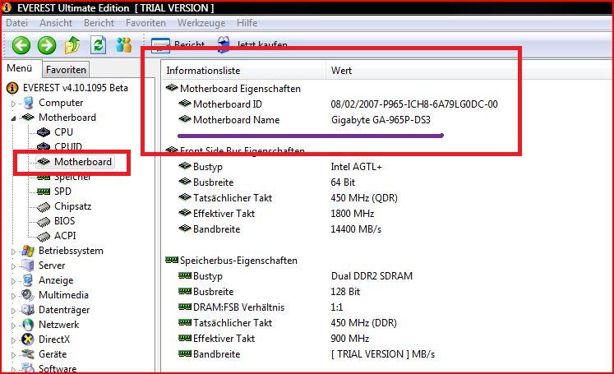Viewport: 614px width, 374px height.
Task: Click the Netzwerk globe icon
Action: pyautogui.click(x=28, y=325)
